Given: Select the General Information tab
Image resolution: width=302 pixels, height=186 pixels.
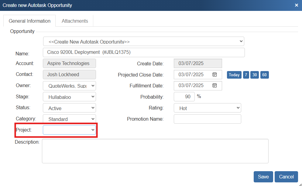Looking at the screenshot, I should point(29,21).
